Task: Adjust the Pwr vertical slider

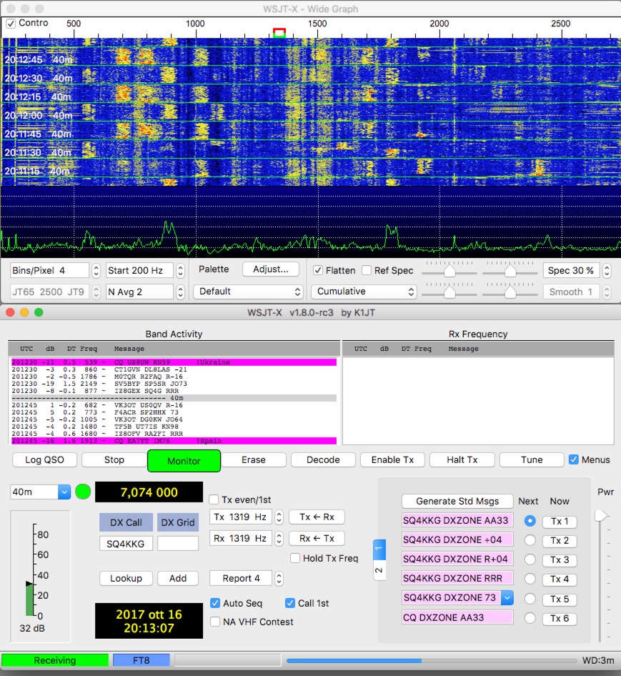Action: click(x=602, y=516)
